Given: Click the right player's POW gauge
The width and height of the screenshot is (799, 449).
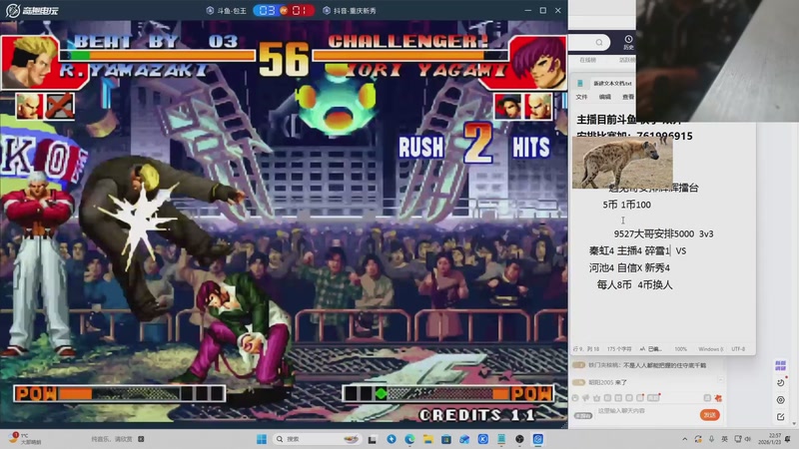Looking at the screenshot, I should [x=447, y=393].
